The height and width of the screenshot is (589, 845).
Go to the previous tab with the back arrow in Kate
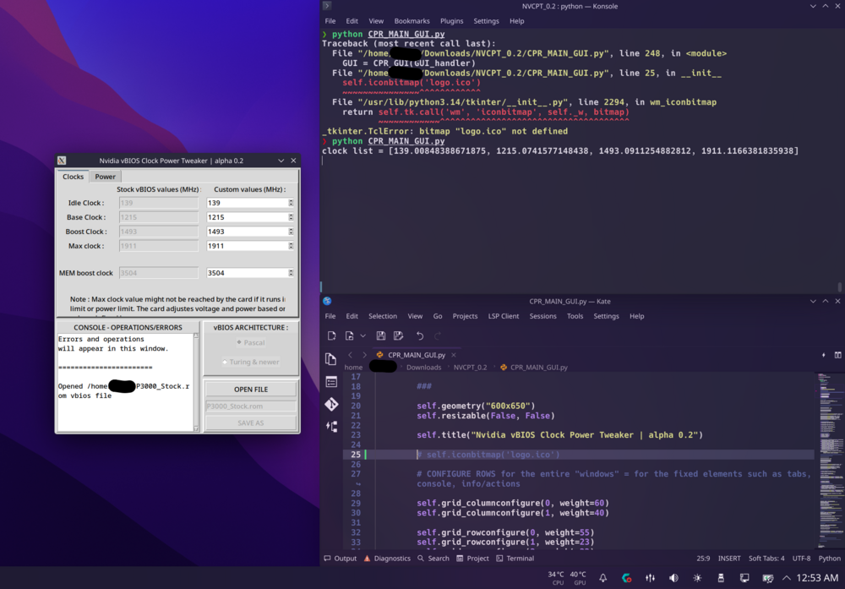[351, 355]
